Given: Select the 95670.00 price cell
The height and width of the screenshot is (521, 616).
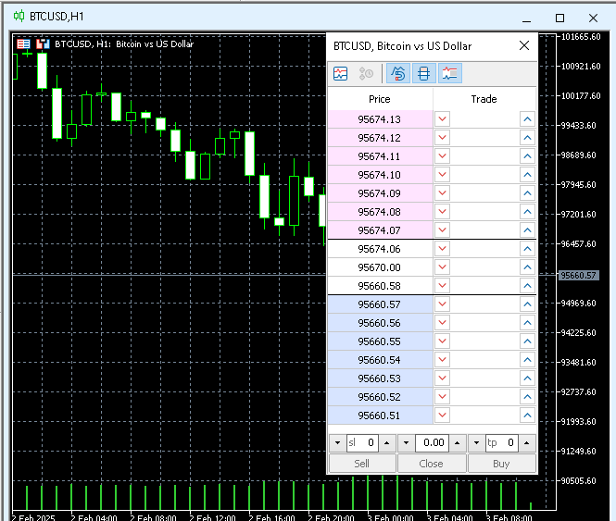Looking at the screenshot, I should pyautogui.click(x=380, y=267).
